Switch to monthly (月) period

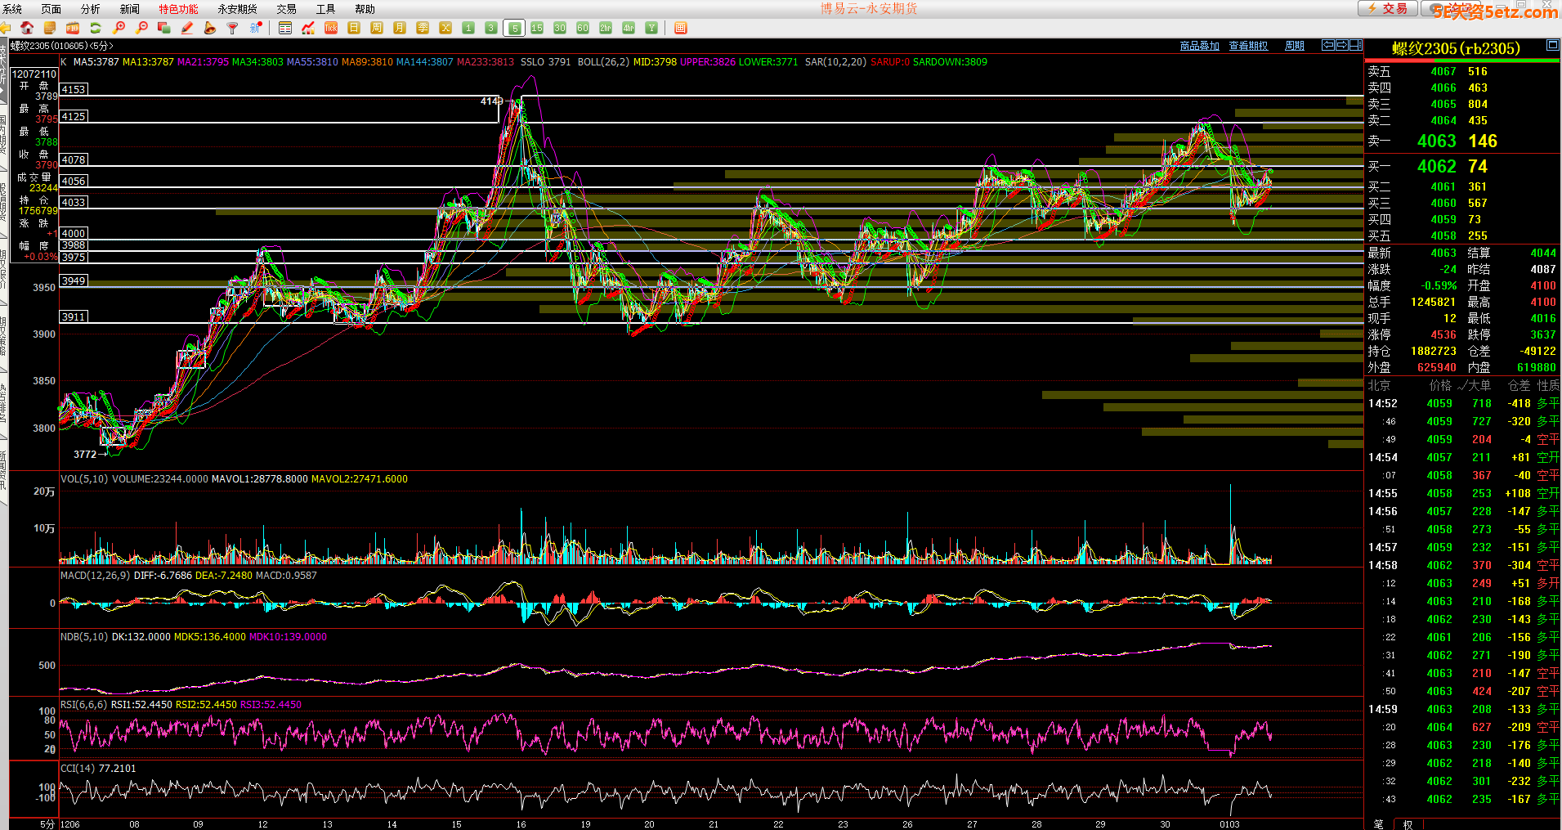(x=400, y=28)
